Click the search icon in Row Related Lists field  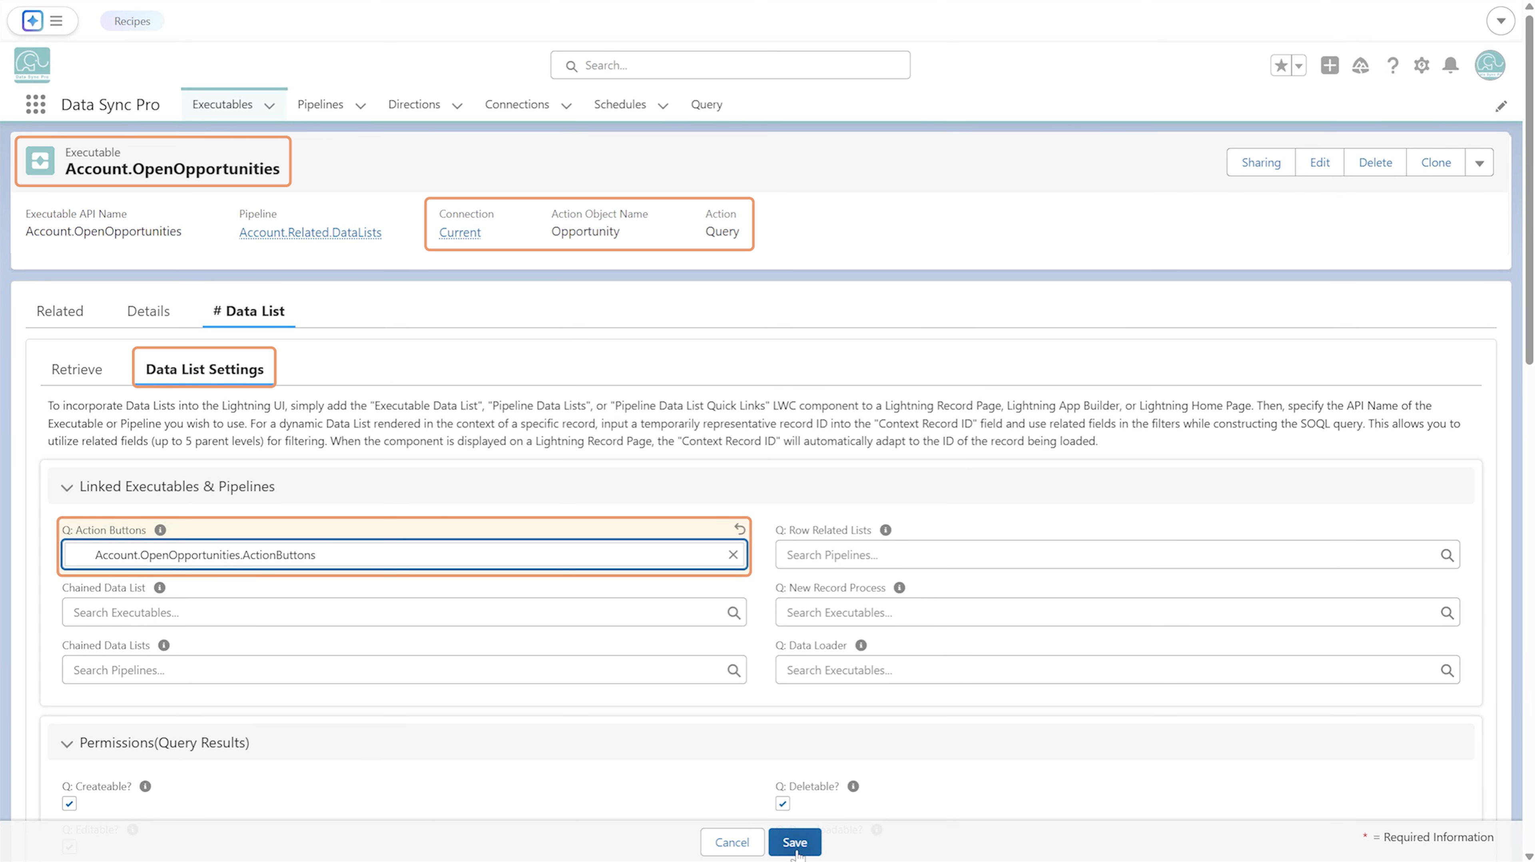1447,555
